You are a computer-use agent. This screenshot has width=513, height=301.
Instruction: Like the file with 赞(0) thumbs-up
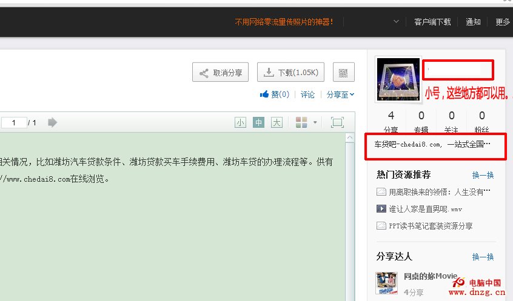[275, 94]
